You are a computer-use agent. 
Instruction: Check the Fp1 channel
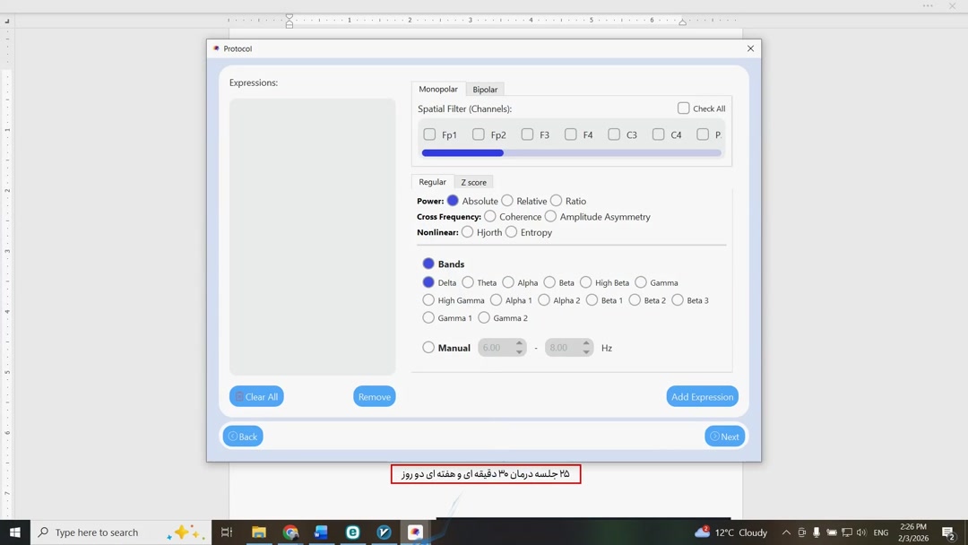click(429, 134)
